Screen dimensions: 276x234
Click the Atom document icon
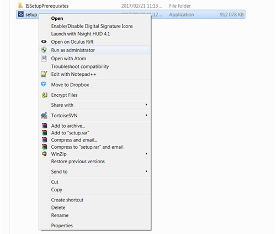pyautogui.click(x=44, y=59)
